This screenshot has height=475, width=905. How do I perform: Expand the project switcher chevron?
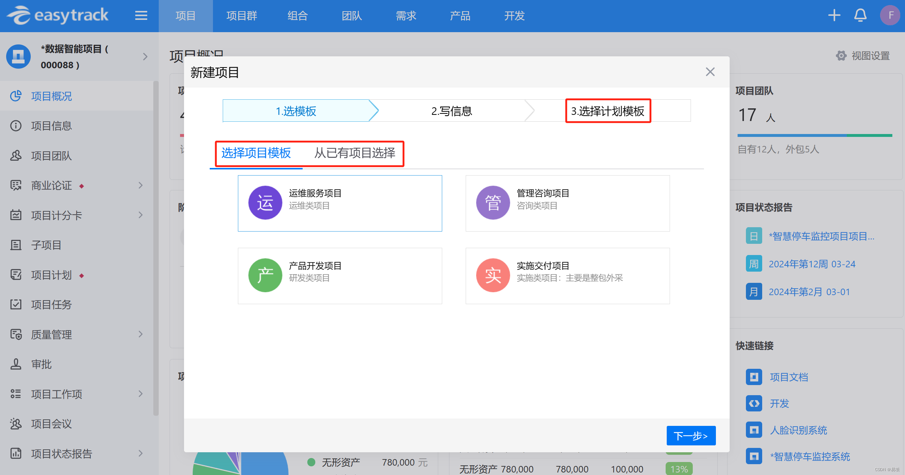pyautogui.click(x=145, y=57)
